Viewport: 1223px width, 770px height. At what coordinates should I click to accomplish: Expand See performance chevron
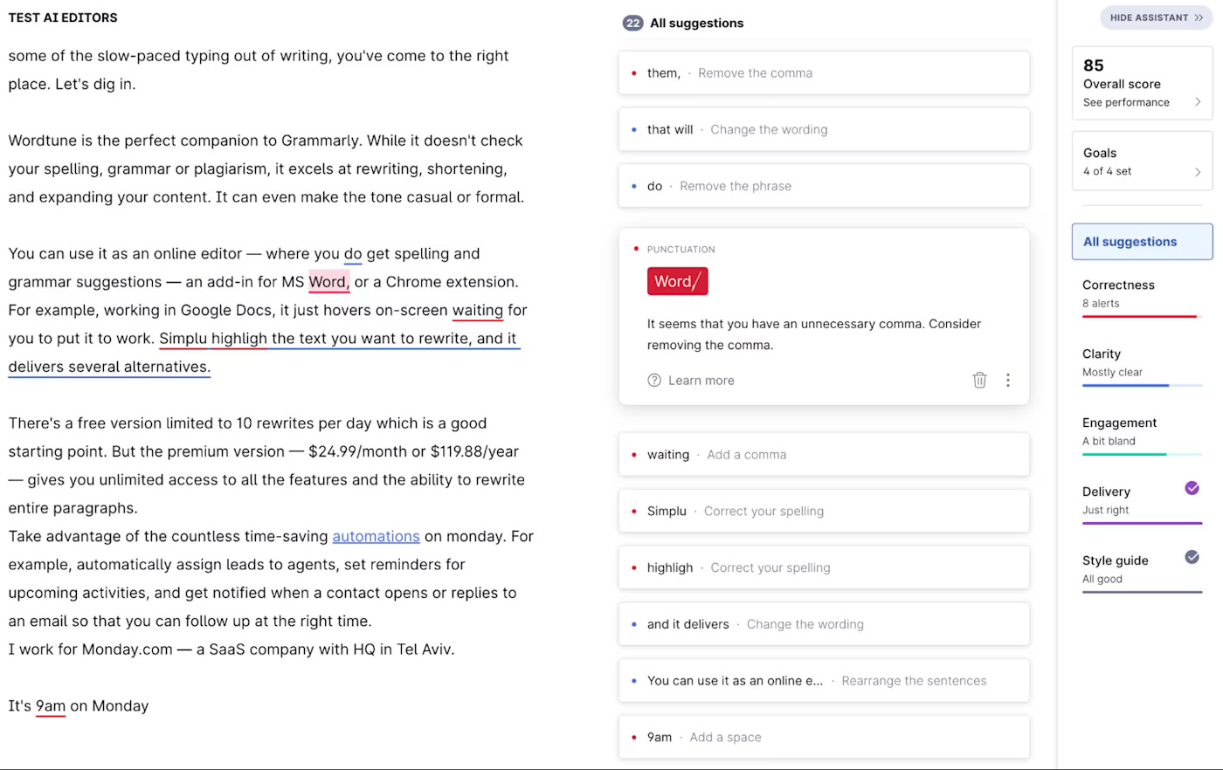click(1198, 102)
